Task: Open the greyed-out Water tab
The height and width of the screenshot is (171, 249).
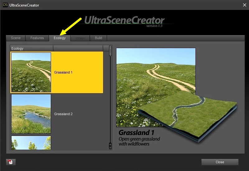Action: tap(80, 38)
